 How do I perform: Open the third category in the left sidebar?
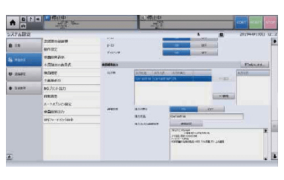[x=24, y=74]
